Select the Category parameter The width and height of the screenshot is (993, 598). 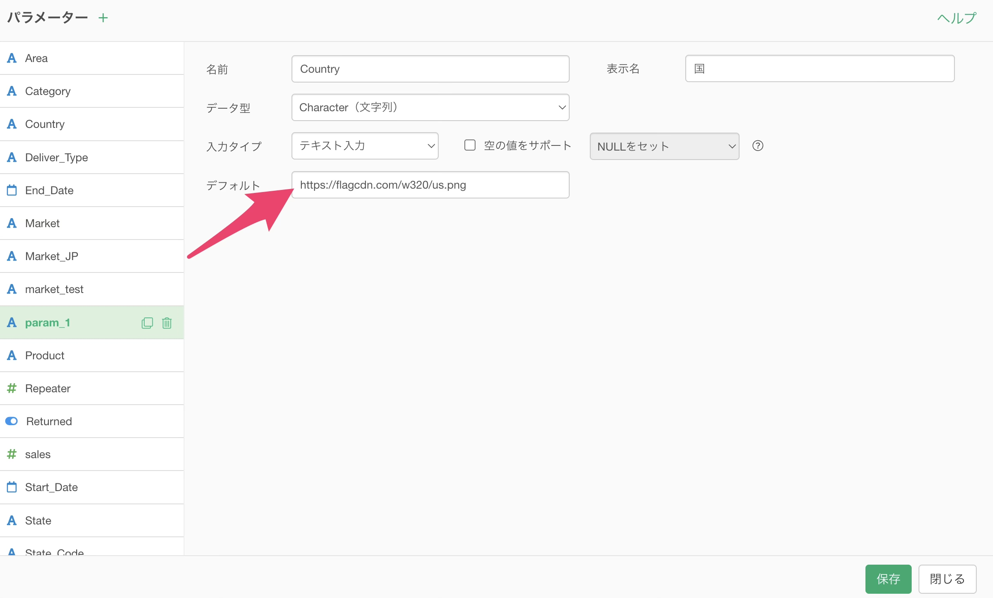point(92,91)
